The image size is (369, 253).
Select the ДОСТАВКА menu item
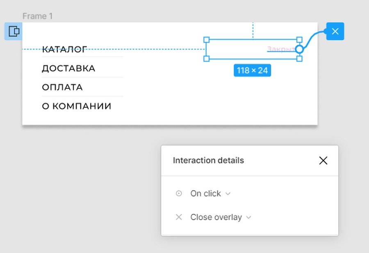68,68
